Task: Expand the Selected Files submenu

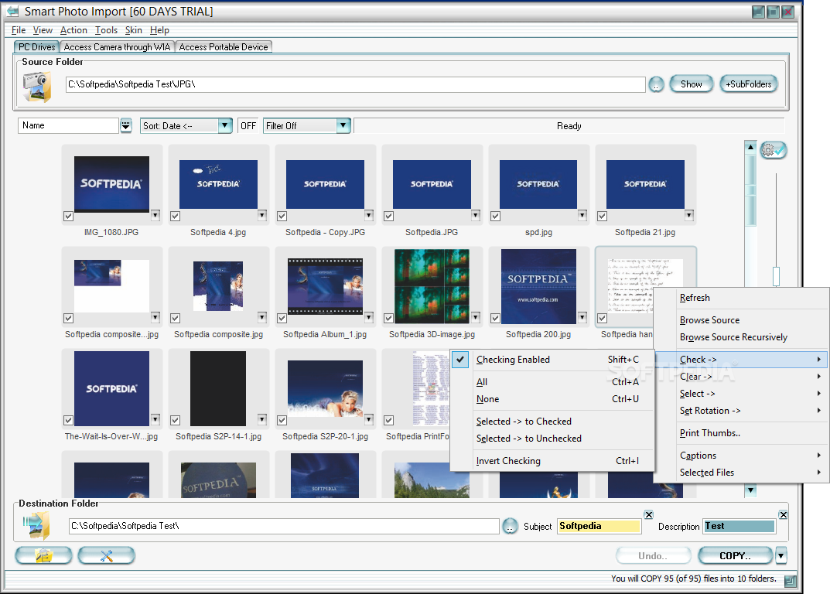Action: [742, 473]
